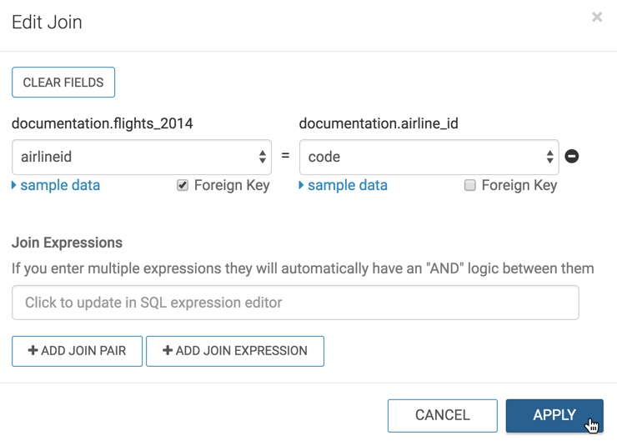The width and height of the screenshot is (617, 446).
Task: Click the SQL expression editor field
Action: [x=295, y=303]
